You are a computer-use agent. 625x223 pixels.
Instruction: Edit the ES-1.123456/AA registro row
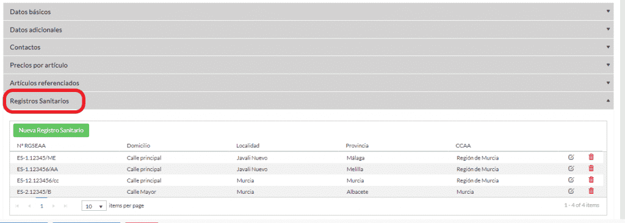click(x=571, y=168)
